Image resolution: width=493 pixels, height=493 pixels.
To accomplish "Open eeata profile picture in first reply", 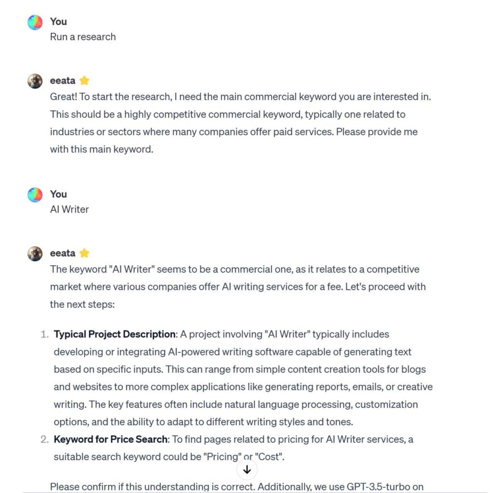I will [x=35, y=81].
